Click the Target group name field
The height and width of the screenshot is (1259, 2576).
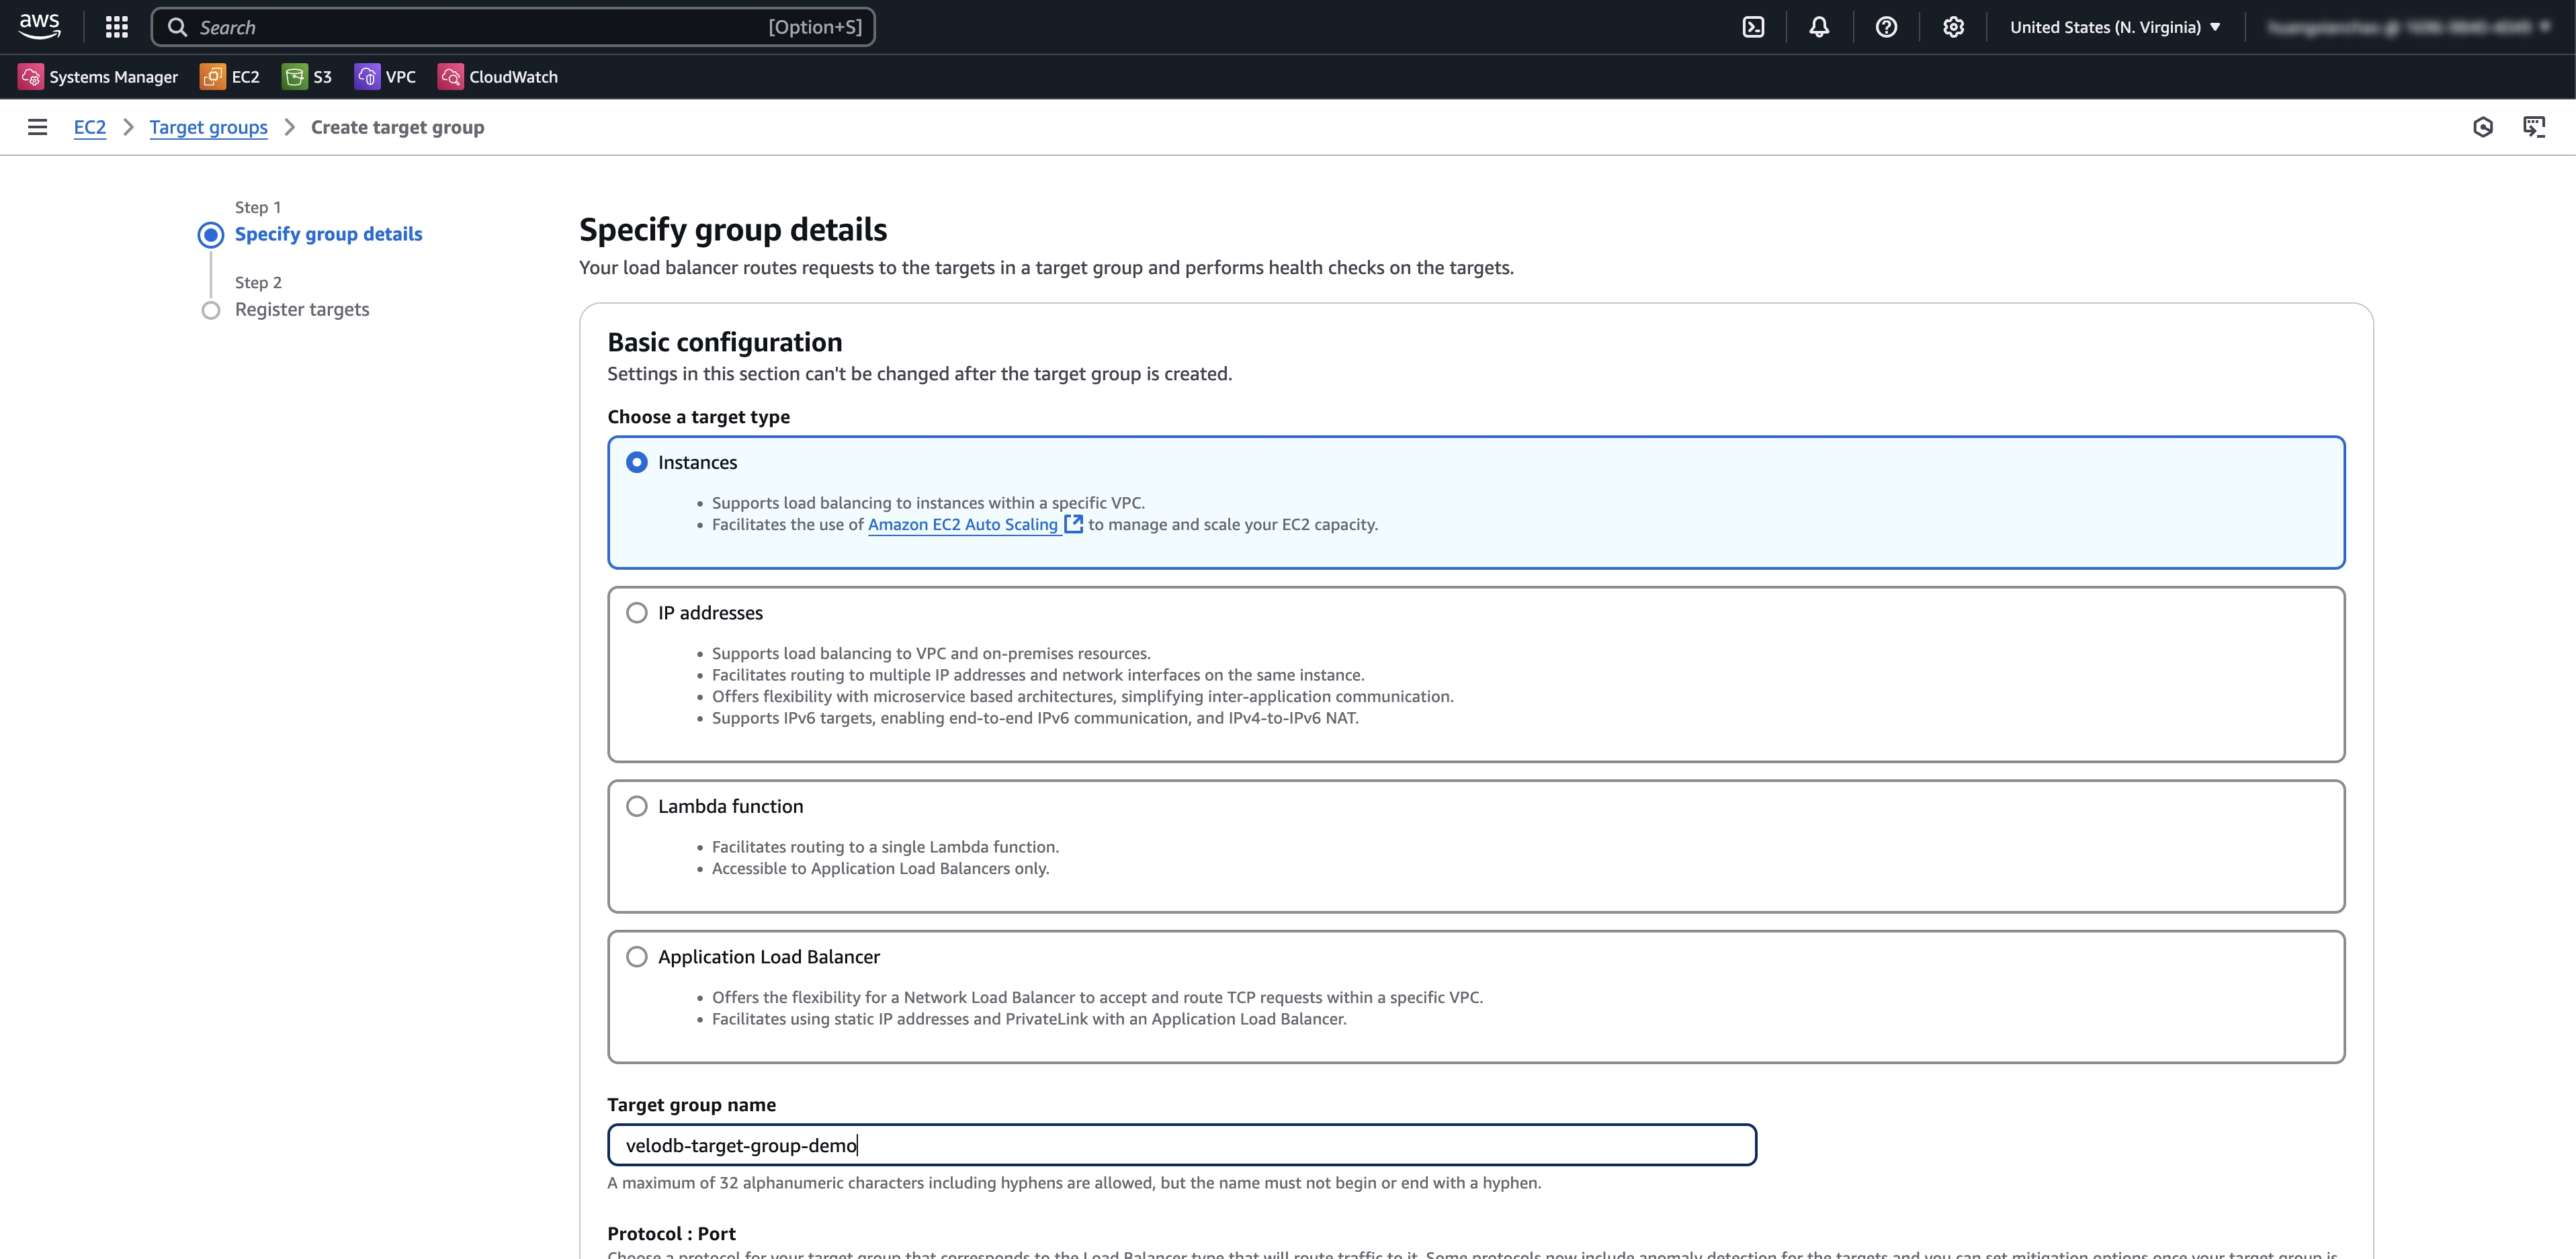[x=1181, y=1145]
